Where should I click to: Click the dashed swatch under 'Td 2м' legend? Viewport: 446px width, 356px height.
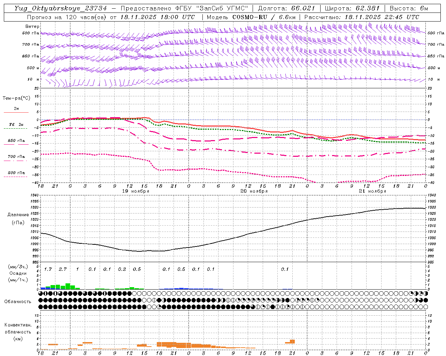tap(15, 129)
